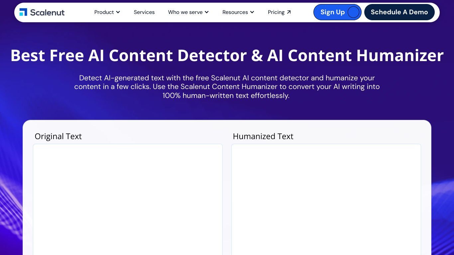Image resolution: width=454 pixels, height=255 pixels.
Task: Click the Sign Up button
Action: pyautogui.click(x=337, y=12)
